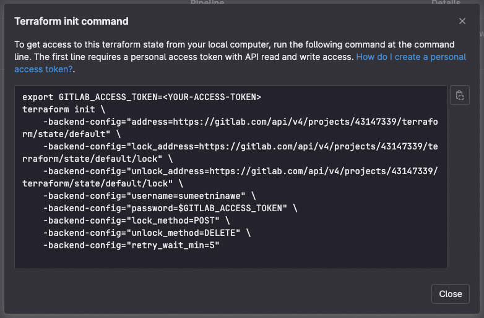Click the unlock_address backend-config line
Image resolution: width=484 pixels, height=318 pixels.
[x=240, y=171]
